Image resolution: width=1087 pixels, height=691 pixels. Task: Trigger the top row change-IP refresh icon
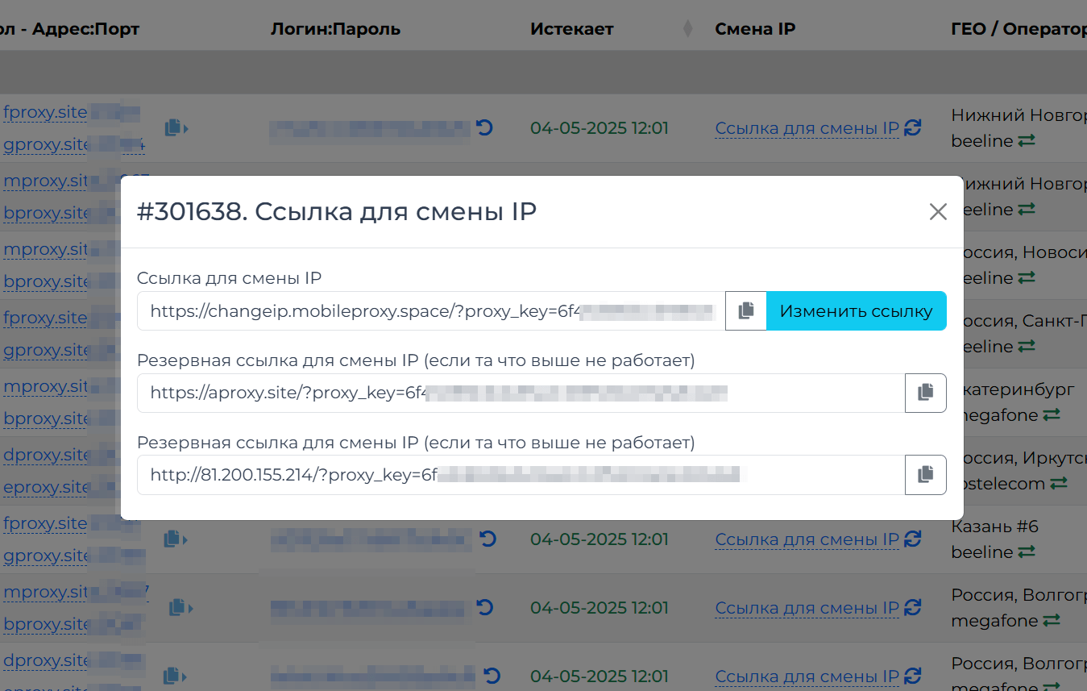pos(912,128)
